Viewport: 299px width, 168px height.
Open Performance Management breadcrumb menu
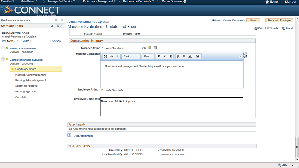click(99, 1)
